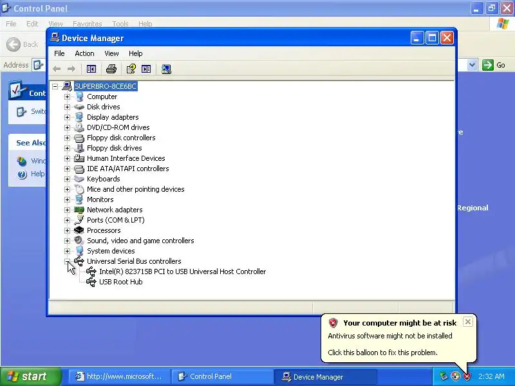
Task: Expand the IDE ATA/ATAPI controllers node
Action: click(68, 169)
